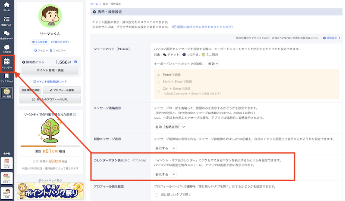345x201 pixels.
Task: Open the 参加チャット speech bubbles icon
Action: tap(6, 35)
